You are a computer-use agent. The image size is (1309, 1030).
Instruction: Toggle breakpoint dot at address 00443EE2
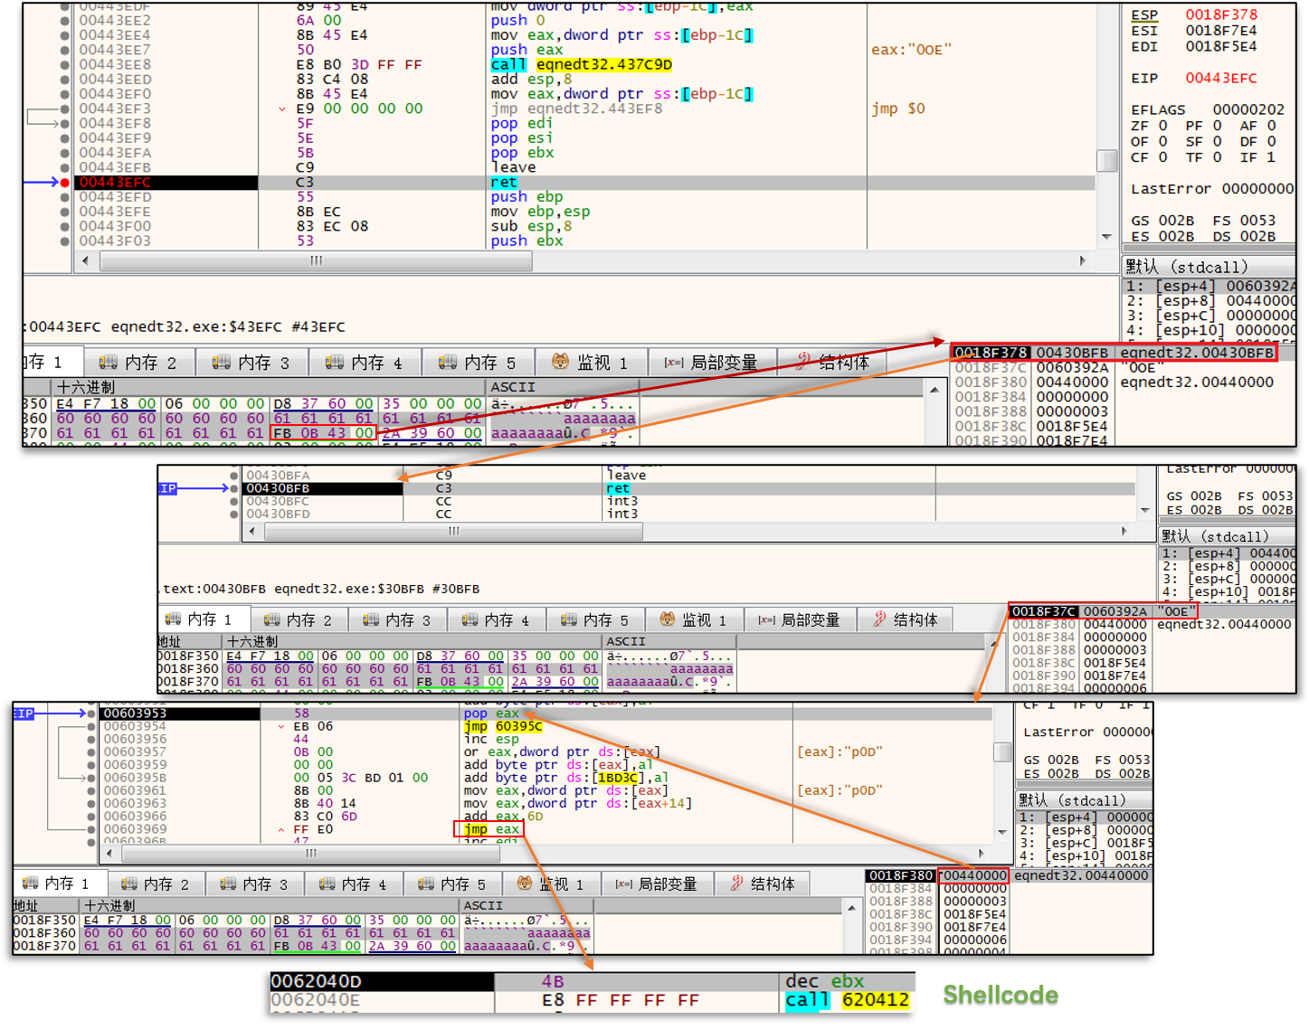pos(64,20)
